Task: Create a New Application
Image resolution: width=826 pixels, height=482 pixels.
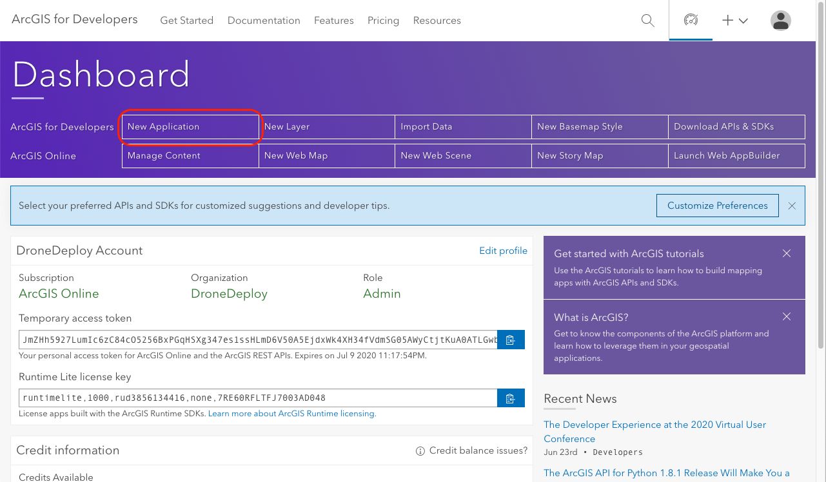Action: coord(190,127)
